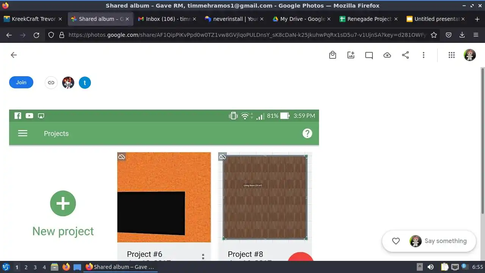Switch to the My Drive - Google tab
Image resolution: width=485 pixels, height=273 pixels.
pyautogui.click(x=302, y=19)
